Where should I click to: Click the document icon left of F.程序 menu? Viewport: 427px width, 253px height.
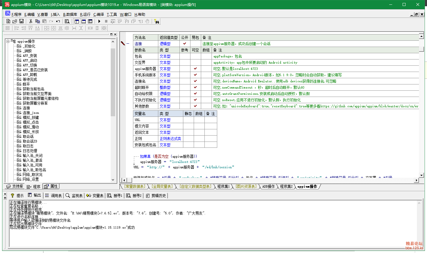click(8, 13)
